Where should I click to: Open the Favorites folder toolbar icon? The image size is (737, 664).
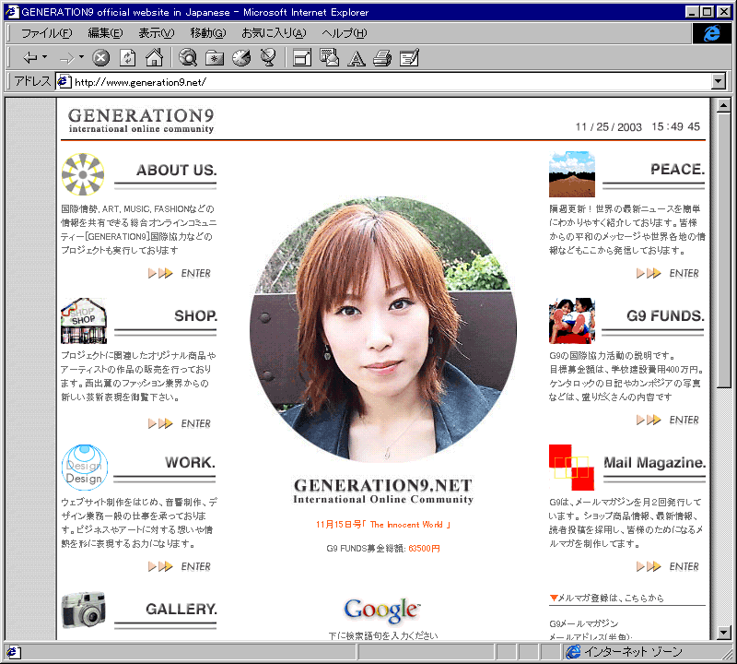(215, 58)
